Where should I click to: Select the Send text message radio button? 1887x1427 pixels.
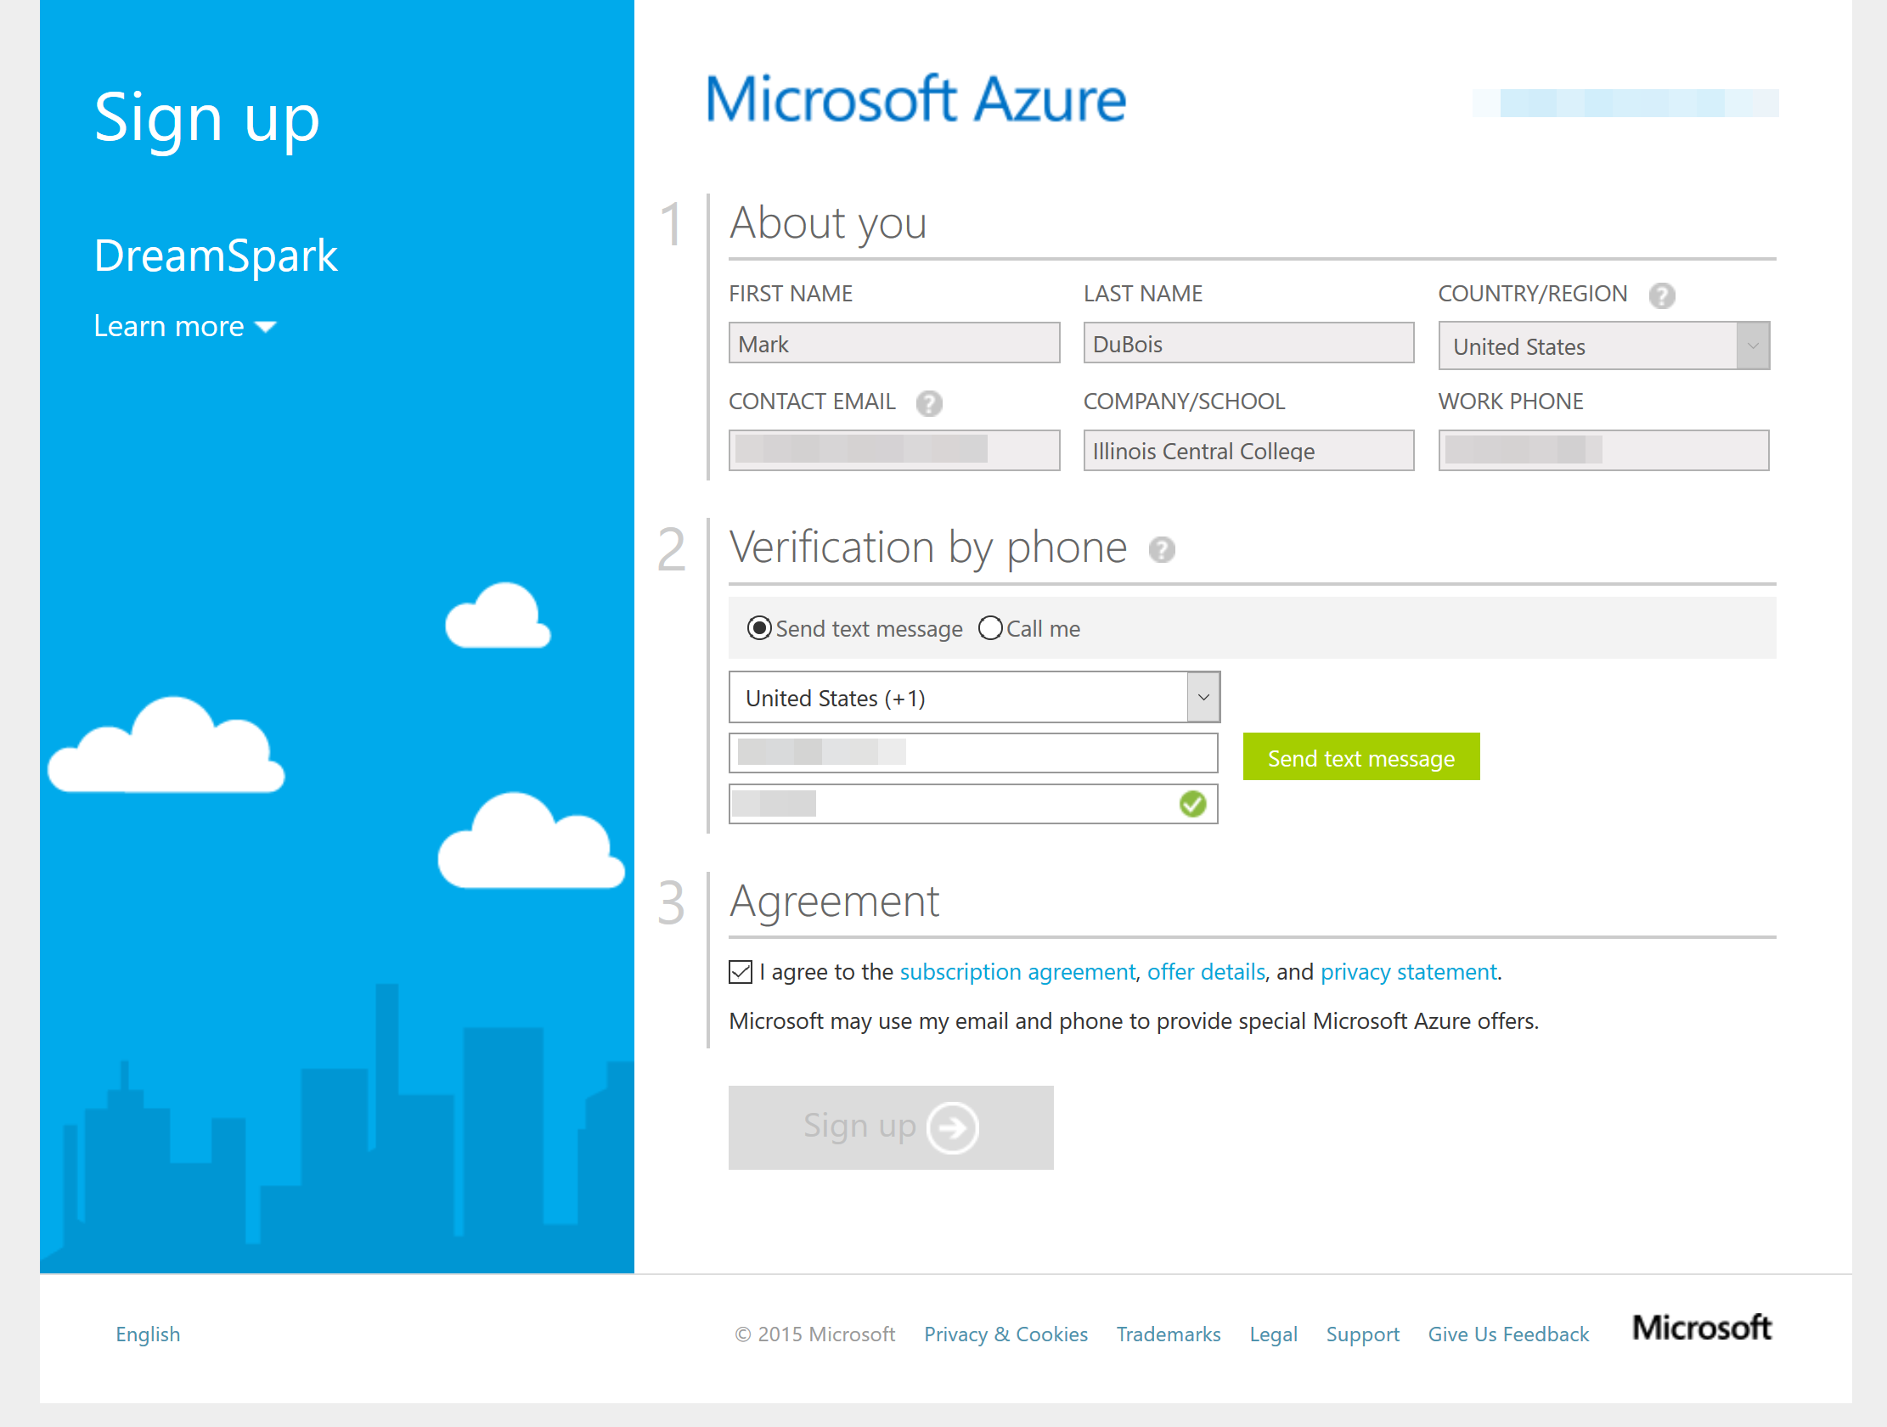[758, 628]
